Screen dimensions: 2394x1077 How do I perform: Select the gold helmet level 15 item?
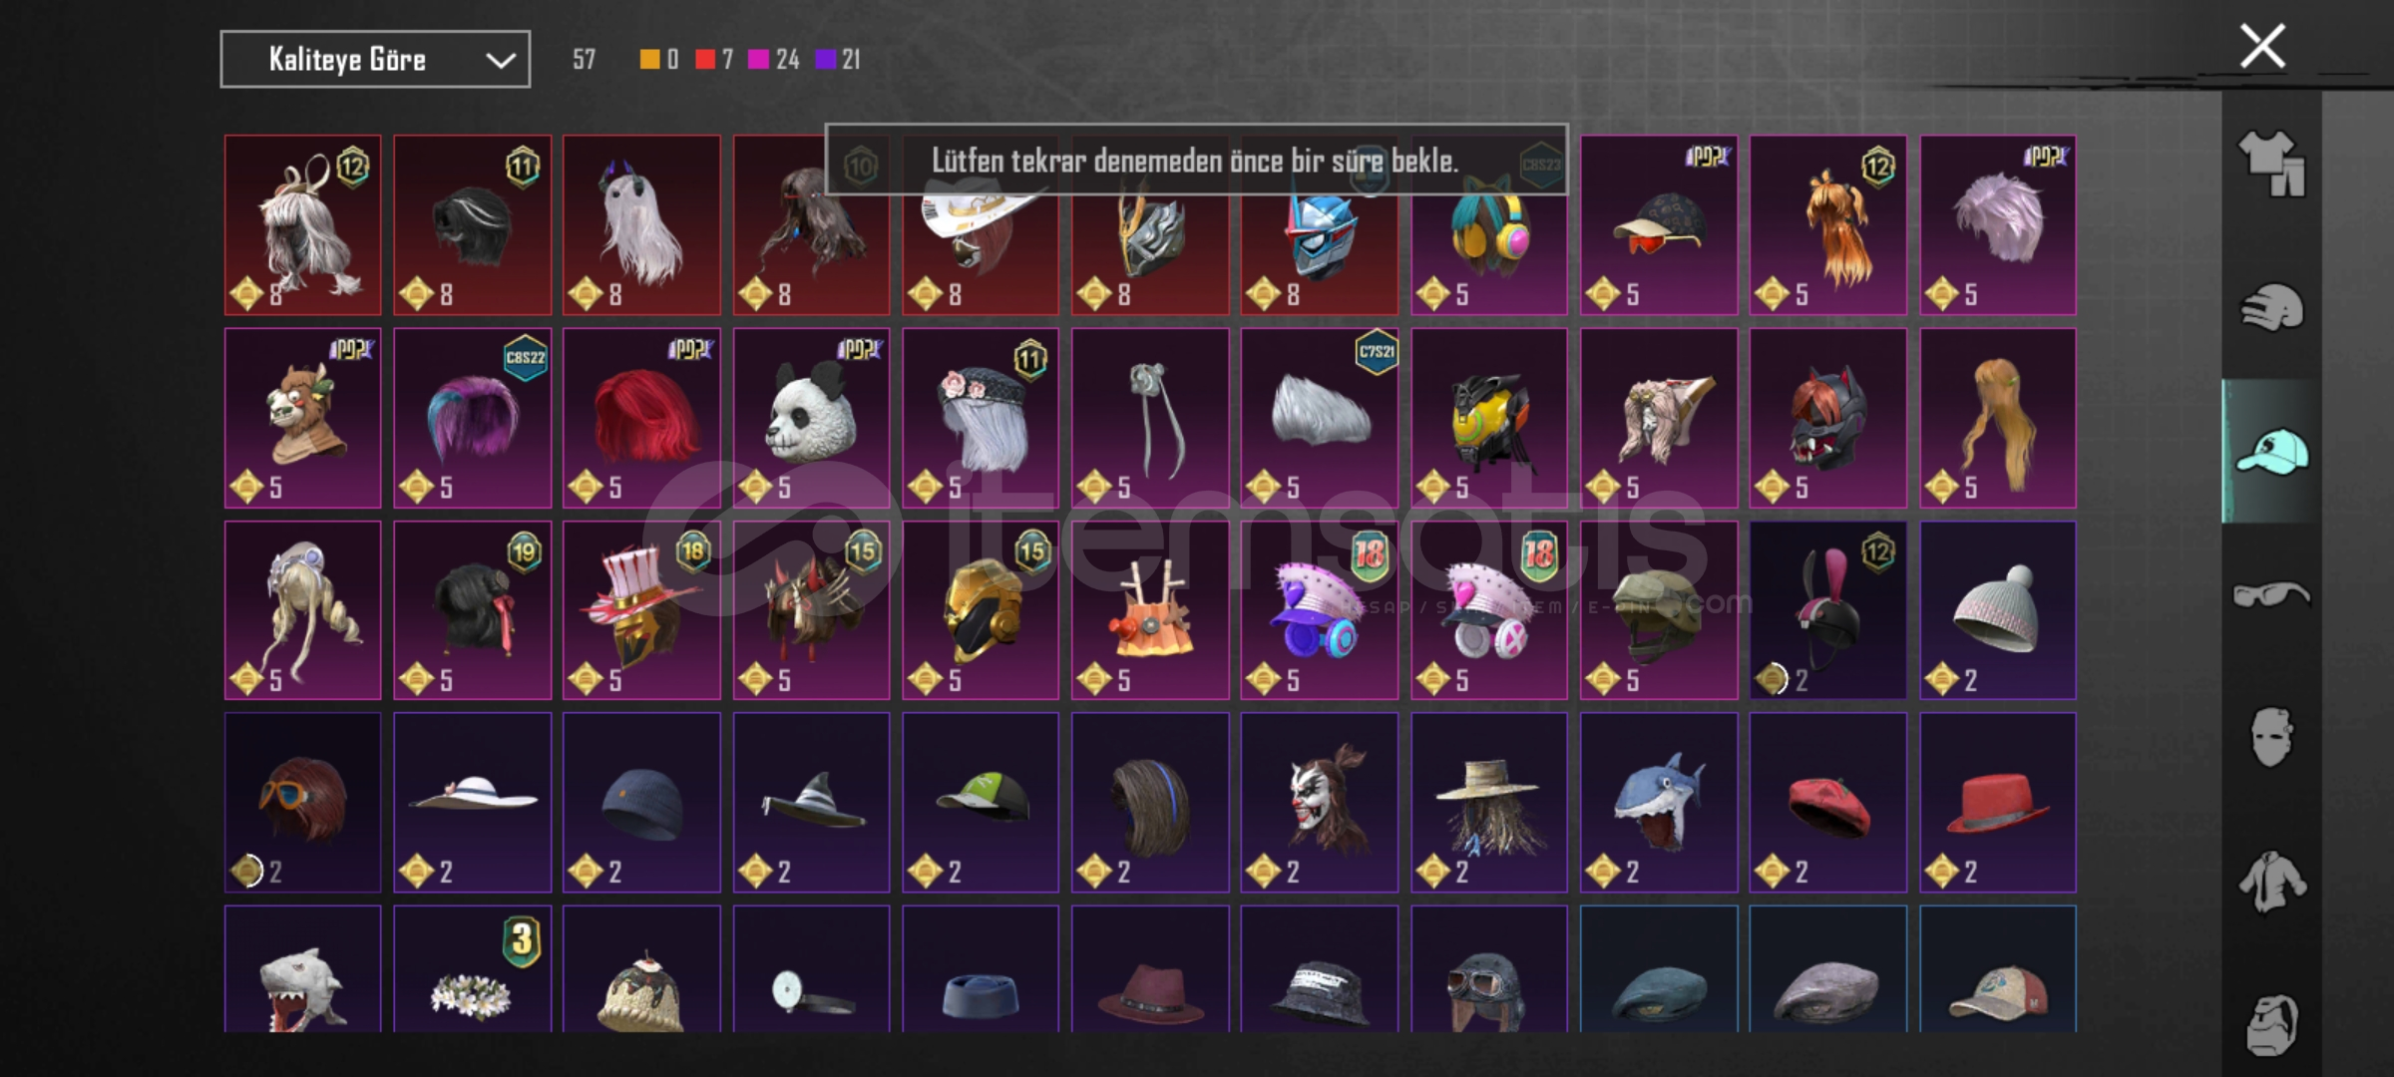click(981, 610)
